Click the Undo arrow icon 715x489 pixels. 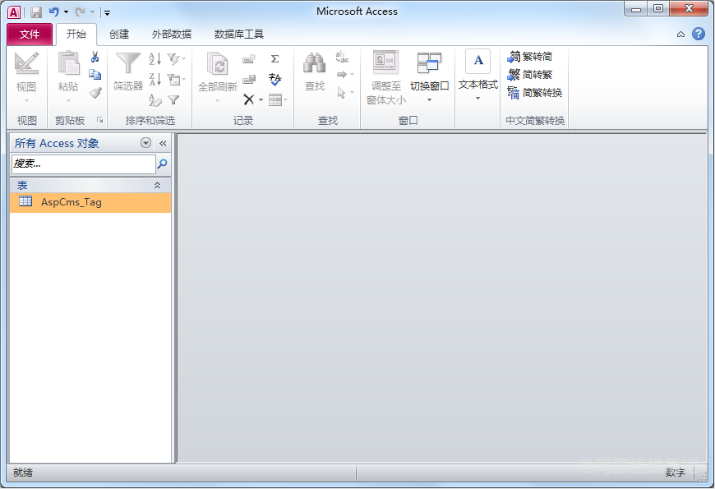pos(54,12)
